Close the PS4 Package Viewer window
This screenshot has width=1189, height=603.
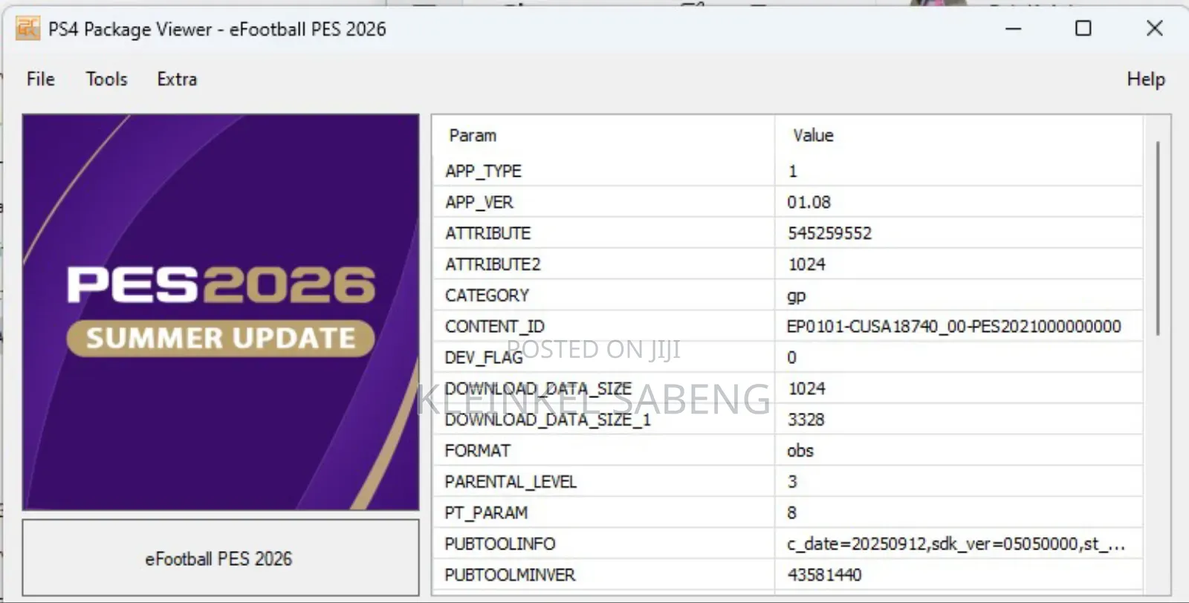(1154, 28)
